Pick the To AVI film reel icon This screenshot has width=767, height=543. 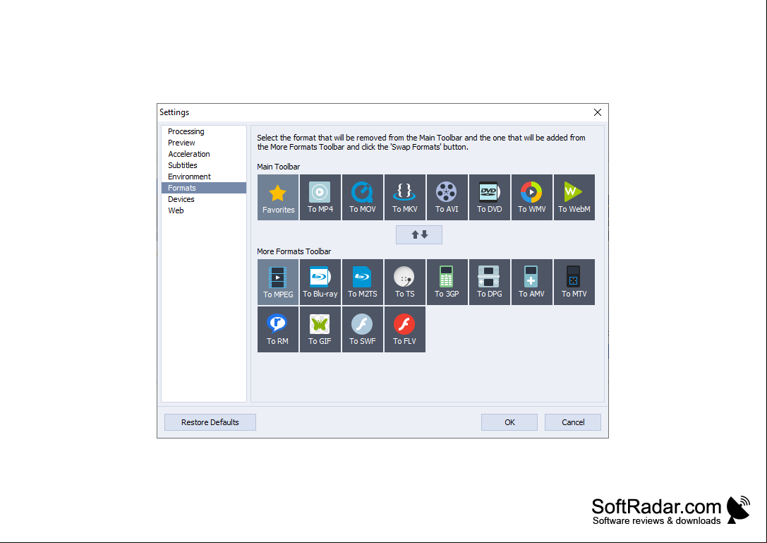click(x=447, y=197)
